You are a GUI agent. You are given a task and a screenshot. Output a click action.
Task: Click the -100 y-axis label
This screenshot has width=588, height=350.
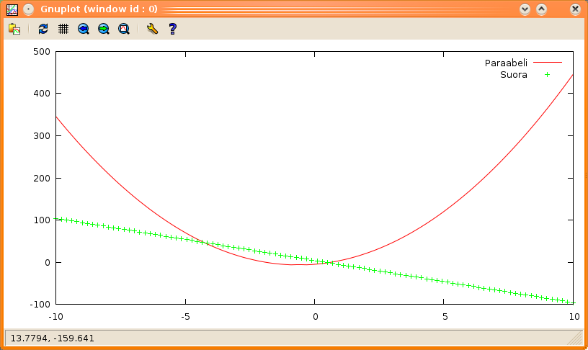point(40,305)
